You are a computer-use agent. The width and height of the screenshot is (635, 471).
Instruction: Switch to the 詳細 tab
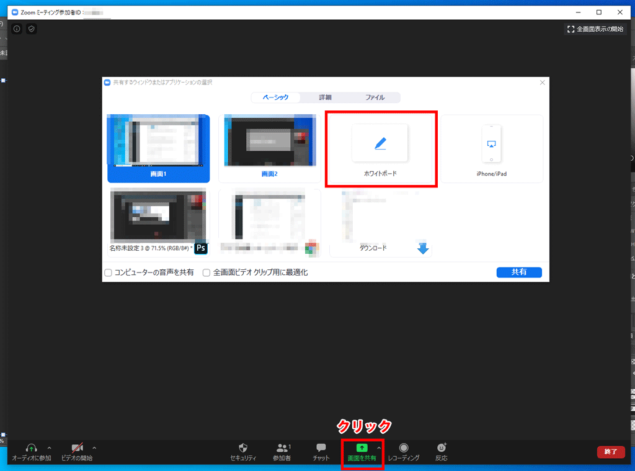click(x=325, y=97)
